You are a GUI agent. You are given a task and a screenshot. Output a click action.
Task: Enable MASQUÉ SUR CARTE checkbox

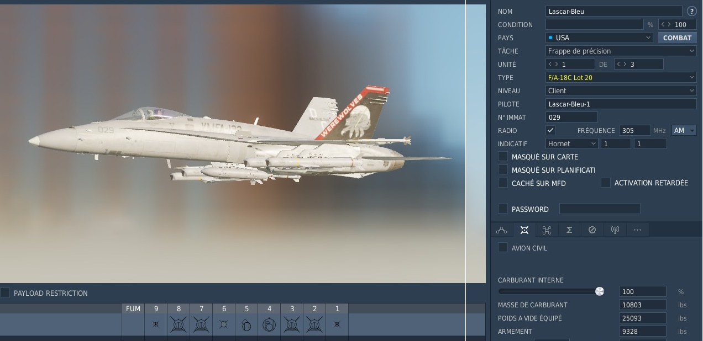click(x=503, y=157)
